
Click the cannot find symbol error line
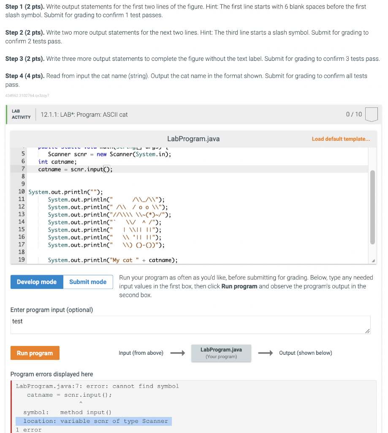[x=98, y=386]
